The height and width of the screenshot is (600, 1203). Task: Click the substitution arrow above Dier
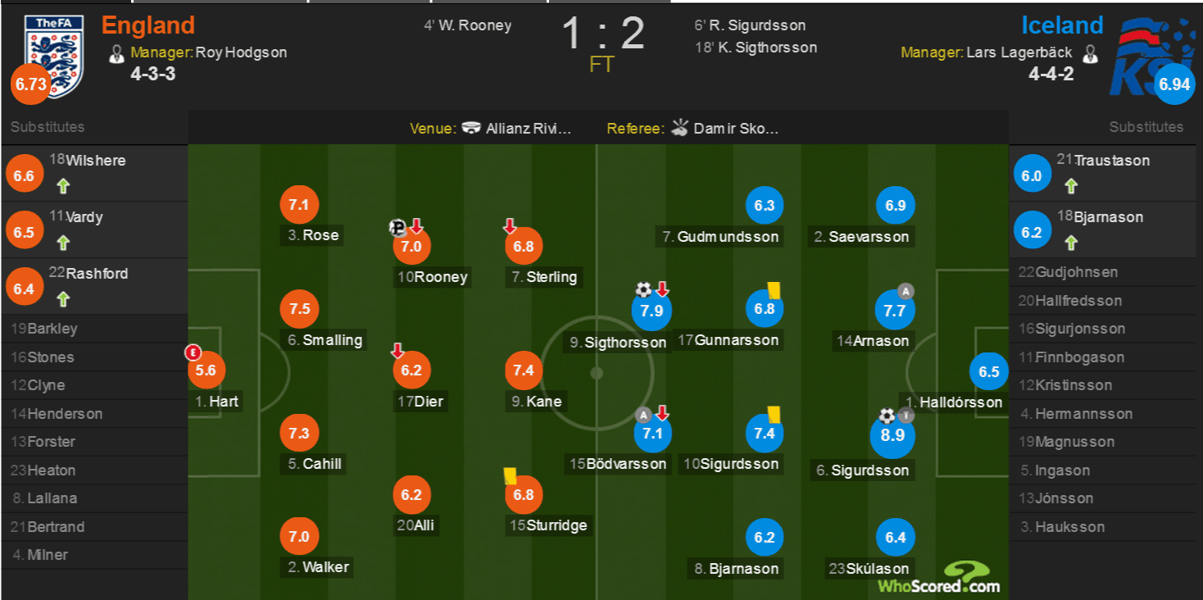(397, 351)
